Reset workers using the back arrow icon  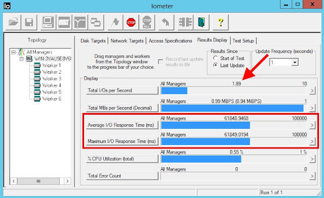point(166,22)
